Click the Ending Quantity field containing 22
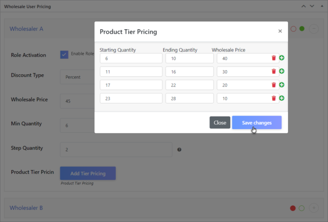Screen dimensions: 328x222 pos(189,85)
